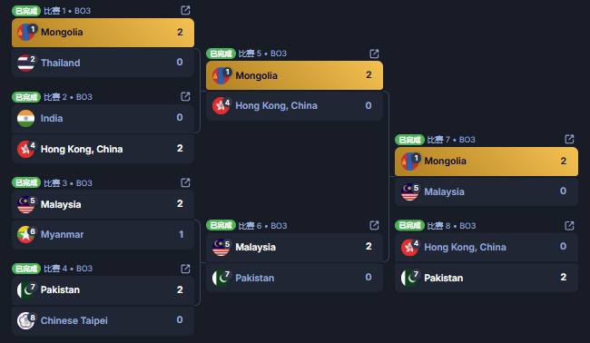
Task: Click Thailand flag icon in match 1
Action: [x=26, y=63]
